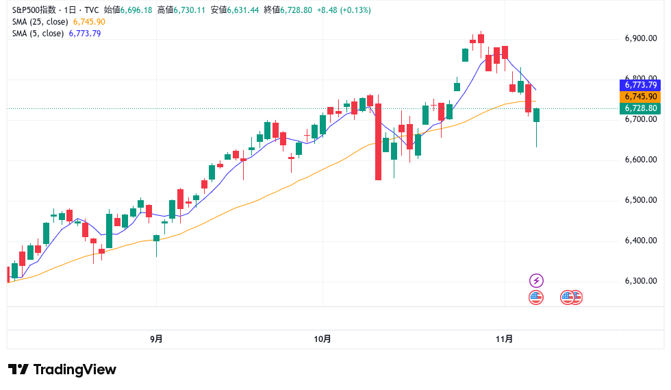This screenshot has width=671, height=390.
Task: Click the 6,900.00 price scale label
Action: [x=641, y=38]
